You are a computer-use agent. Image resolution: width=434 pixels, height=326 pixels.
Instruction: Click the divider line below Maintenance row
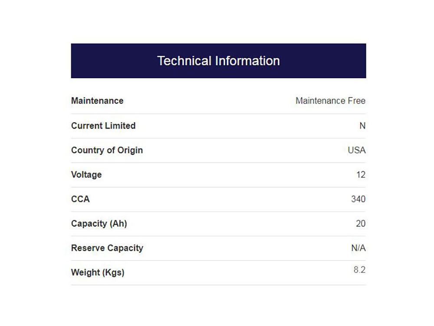[x=218, y=114]
